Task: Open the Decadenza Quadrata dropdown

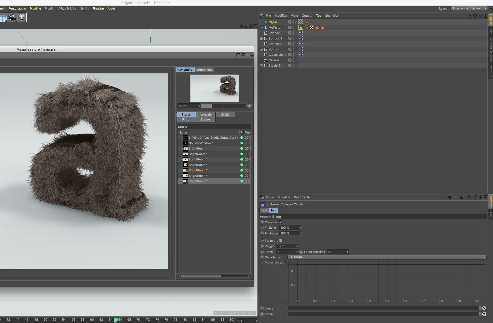Action: click(387, 257)
